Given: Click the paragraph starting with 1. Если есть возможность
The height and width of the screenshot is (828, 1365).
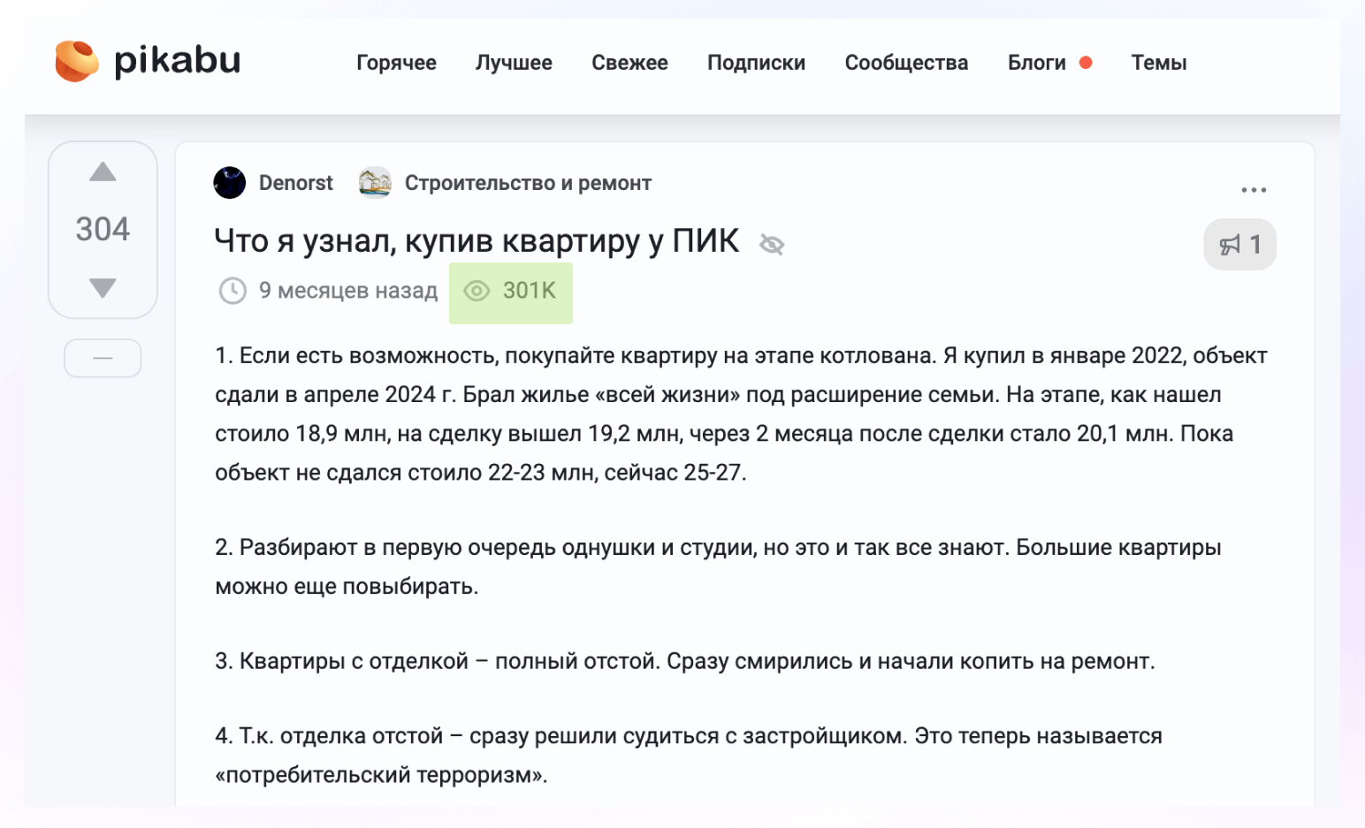Looking at the screenshot, I should click(741, 414).
